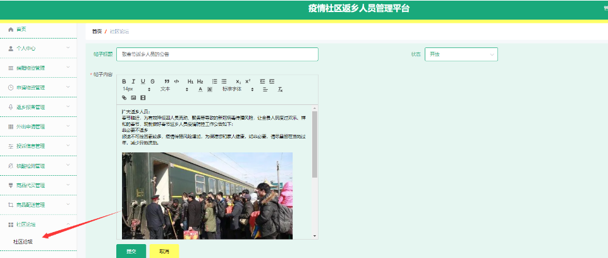Expand the 个人中心 menu chevron
Screen dimensions: 608x258
68,47
